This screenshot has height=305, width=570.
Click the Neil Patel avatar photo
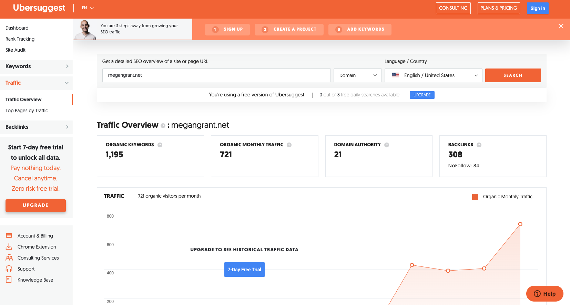(x=85, y=30)
